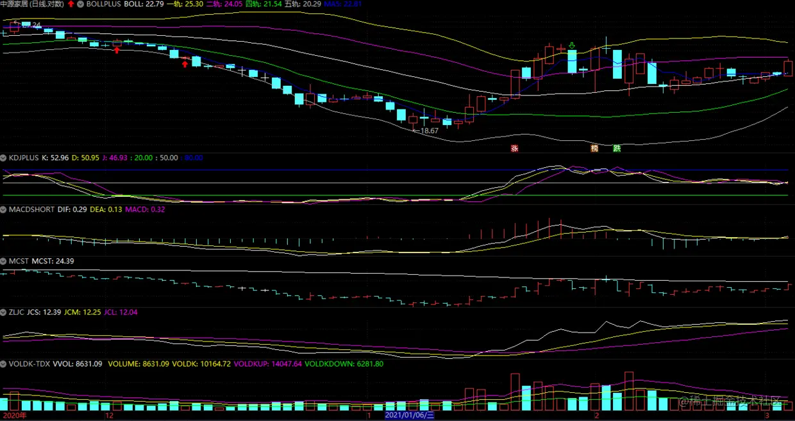Screen dimensions: 795x421
Task: Click the VOLDKDOWN: 6281.80 value
Action: [343, 364]
